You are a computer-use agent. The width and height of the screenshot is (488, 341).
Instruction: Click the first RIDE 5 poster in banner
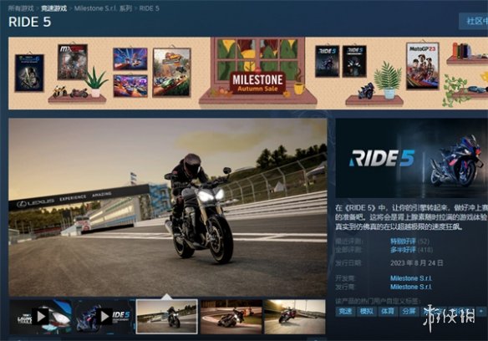coord(327,61)
